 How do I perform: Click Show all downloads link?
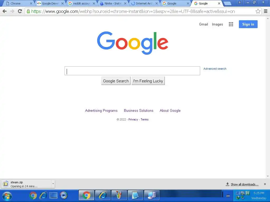point(244,184)
